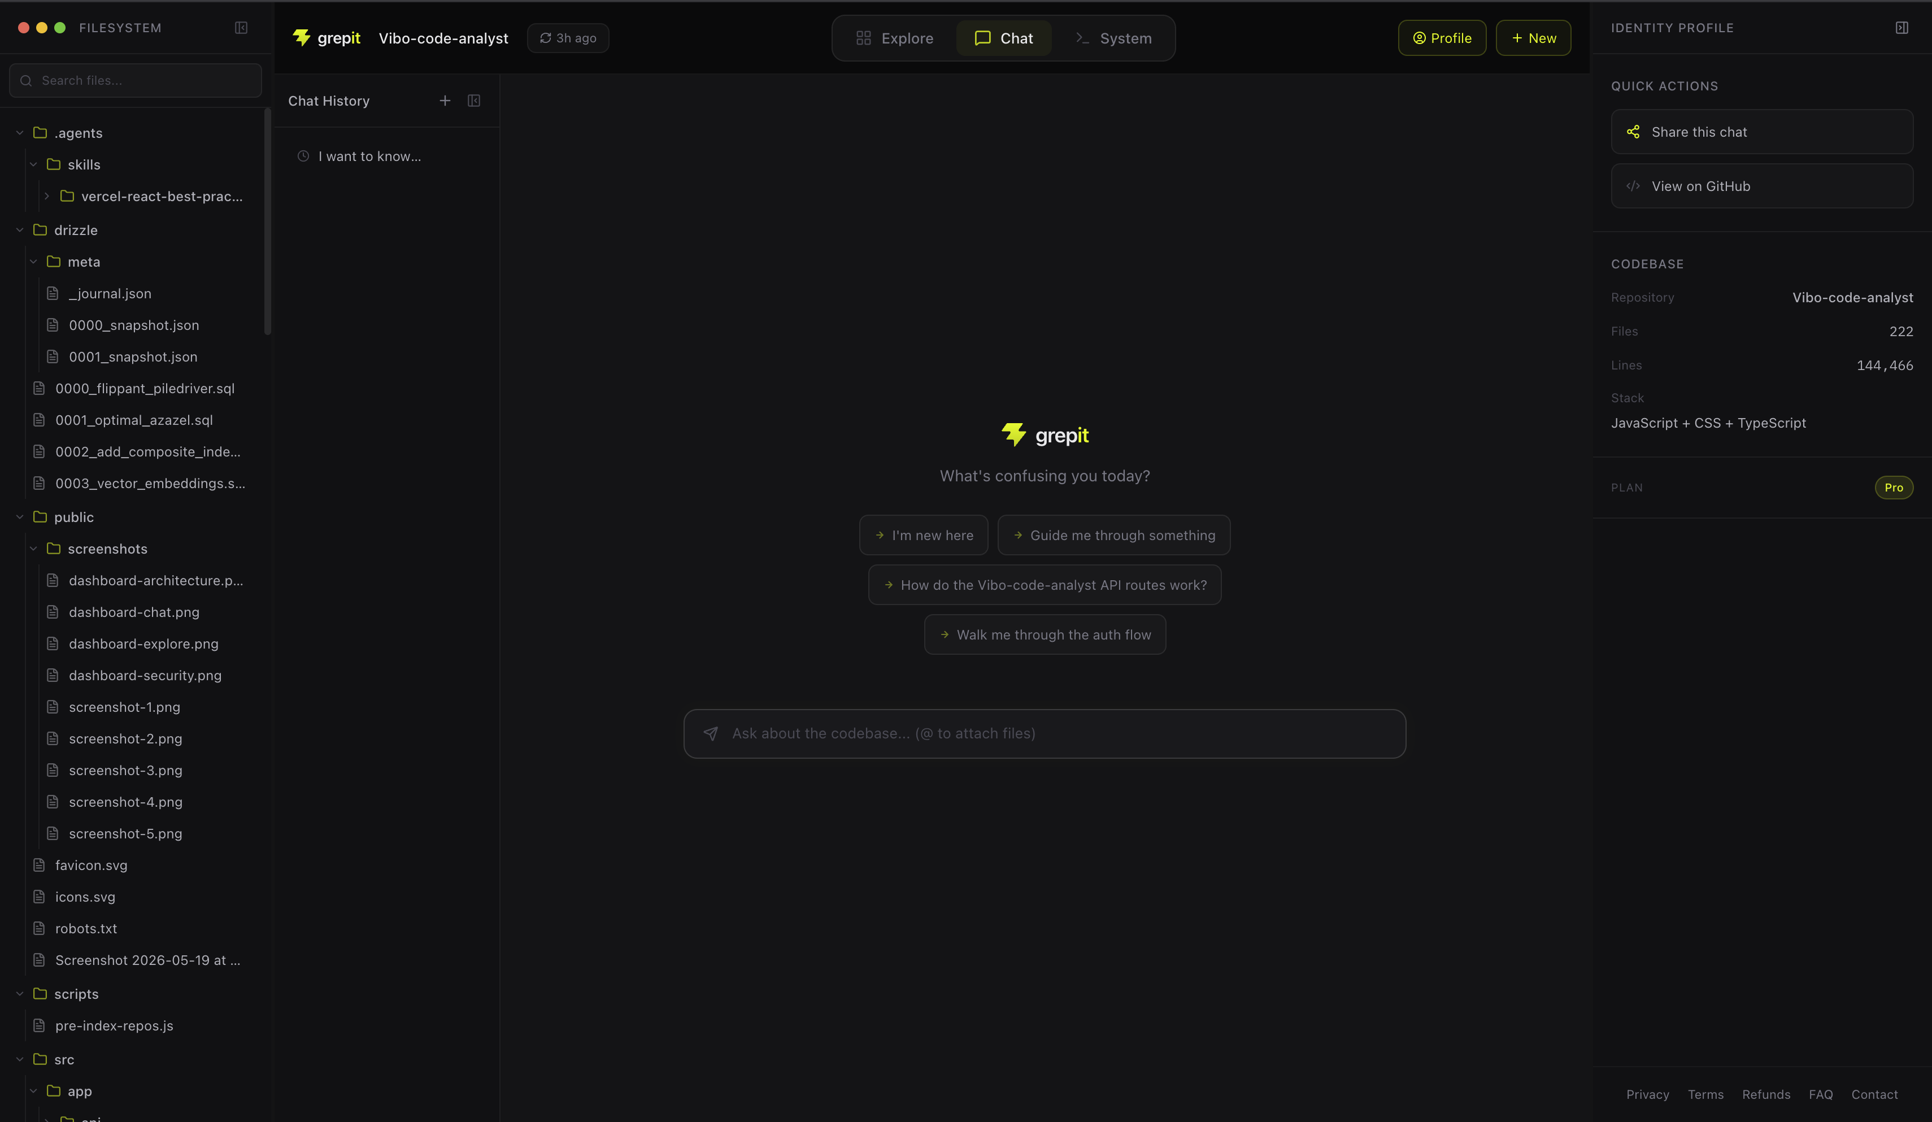Click the New button in header
This screenshot has width=1932, height=1122.
[x=1533, y=38]
